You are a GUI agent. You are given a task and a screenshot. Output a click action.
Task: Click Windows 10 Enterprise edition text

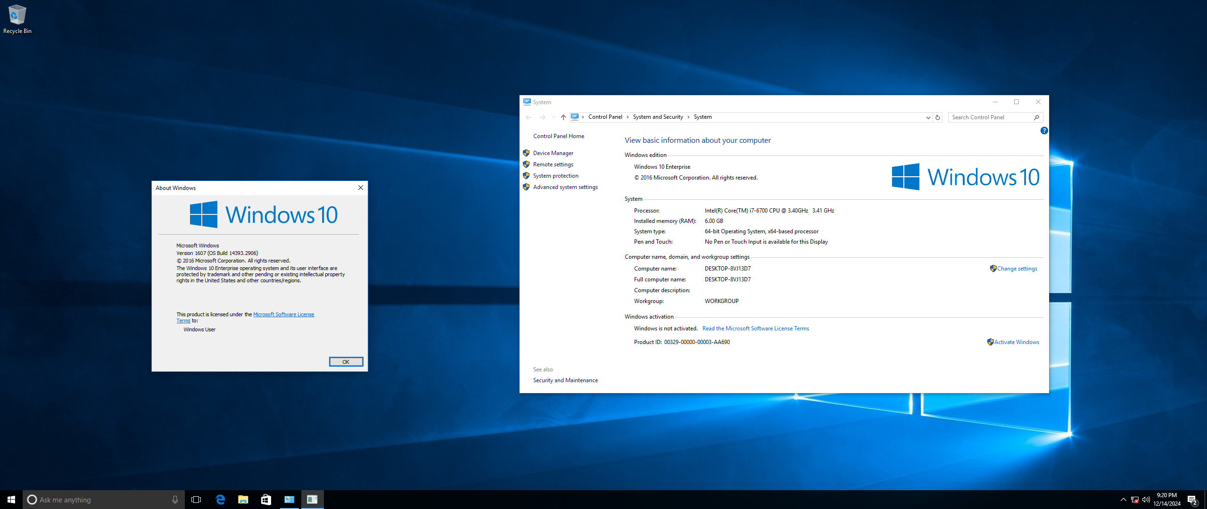[661, 167]
